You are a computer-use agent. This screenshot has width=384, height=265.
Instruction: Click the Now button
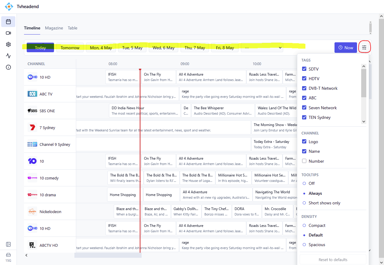[x=346, y=47]
